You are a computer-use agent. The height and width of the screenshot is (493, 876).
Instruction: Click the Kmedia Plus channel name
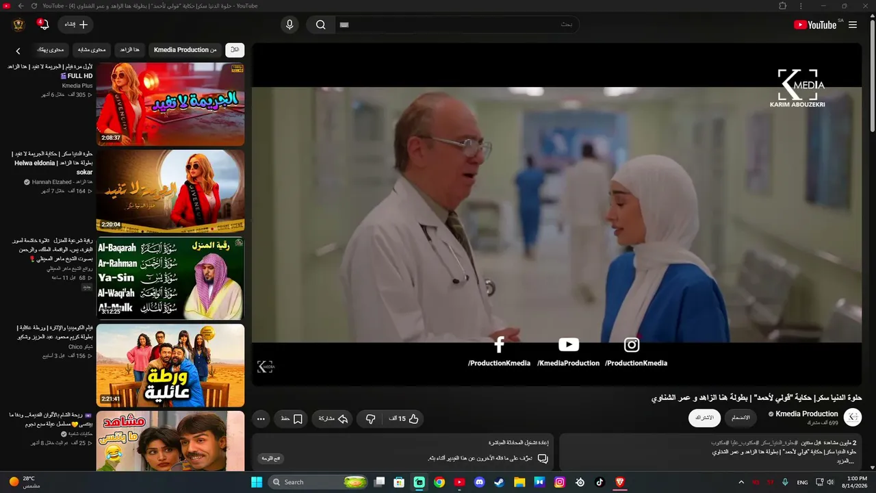click(77, 86)
